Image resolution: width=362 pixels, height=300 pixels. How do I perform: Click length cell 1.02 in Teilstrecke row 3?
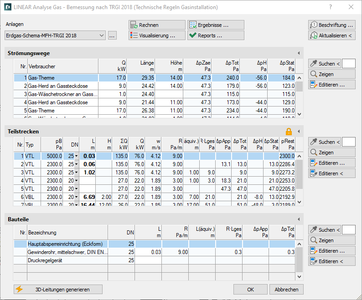click(88, 173)
